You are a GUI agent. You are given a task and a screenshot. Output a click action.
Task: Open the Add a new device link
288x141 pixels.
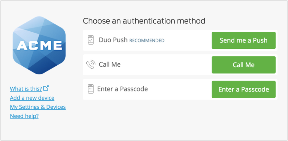32,98
